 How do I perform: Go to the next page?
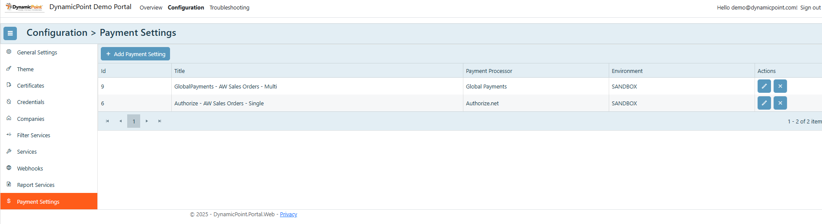(147, 121)
